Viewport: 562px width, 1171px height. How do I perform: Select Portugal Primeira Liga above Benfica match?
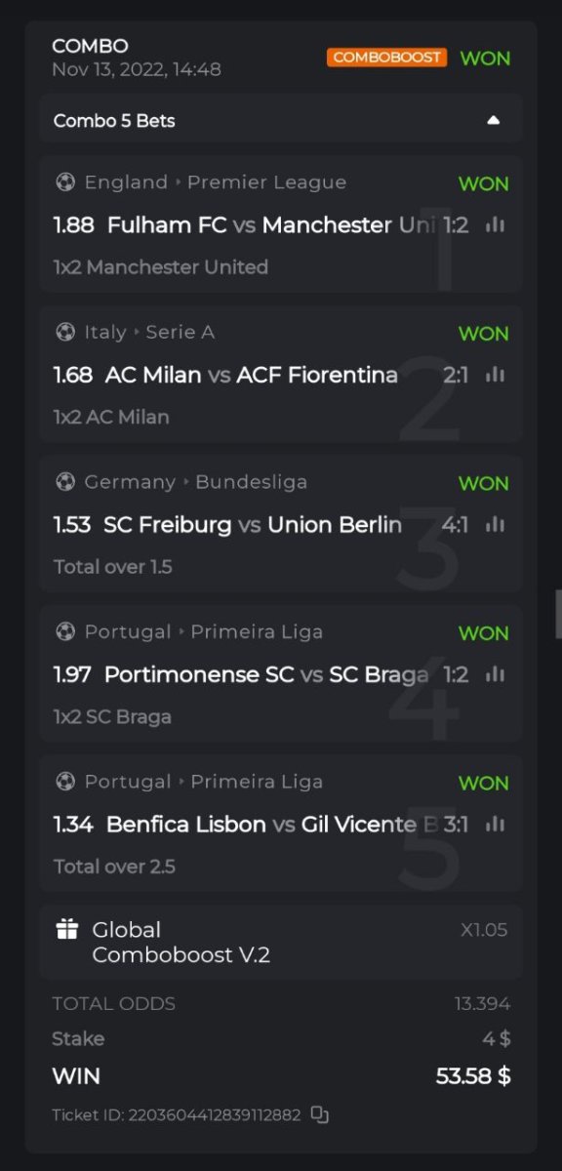[204, 782]
